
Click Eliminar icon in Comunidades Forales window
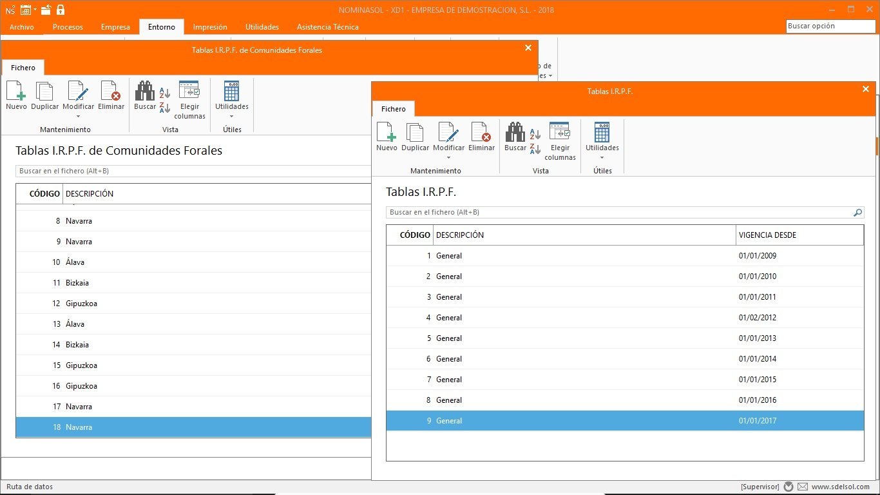point(111,91)
